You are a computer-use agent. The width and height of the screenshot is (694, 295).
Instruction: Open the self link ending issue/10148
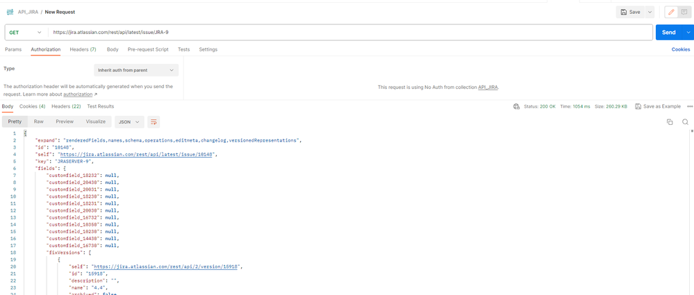[x=137, y=154]
